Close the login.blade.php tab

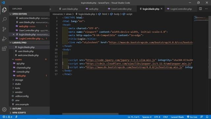click(162, 9)
